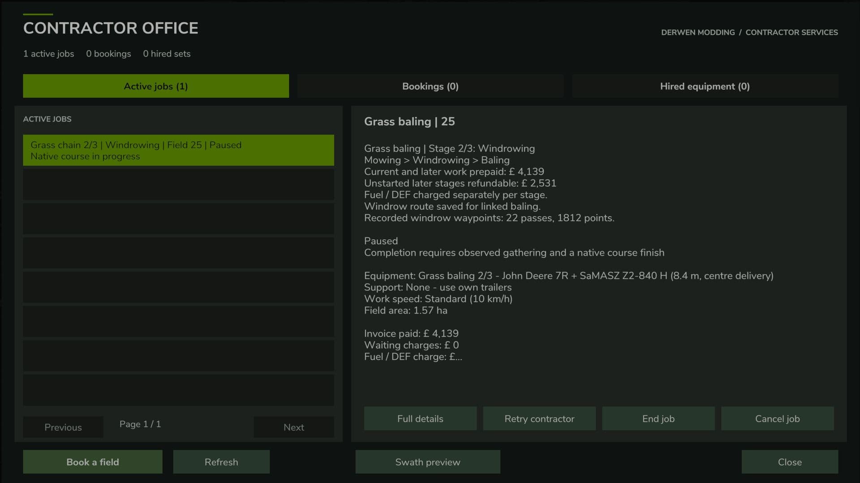Image resolution: width=860 pixels, height=483 pixels.
Task: Click the Cancel job button
Action: [x=777, y=419]
